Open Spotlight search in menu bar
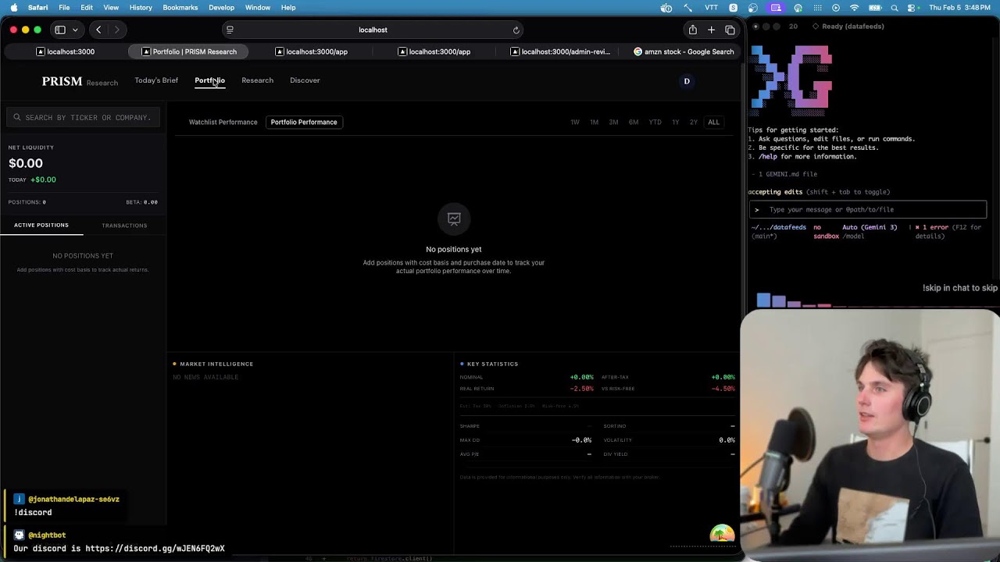The image size is (1000, 562). pos(895,8)
